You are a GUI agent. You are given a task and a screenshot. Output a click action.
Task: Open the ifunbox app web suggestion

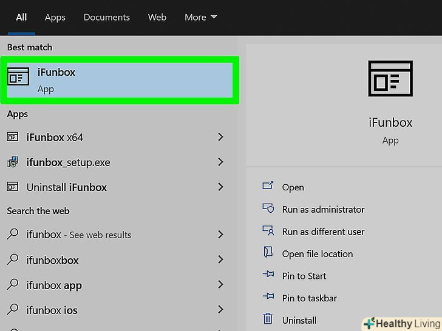click(54, 286)
